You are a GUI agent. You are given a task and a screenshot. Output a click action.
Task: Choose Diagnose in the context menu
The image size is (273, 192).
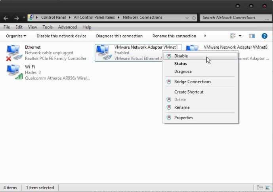(200, 72)
